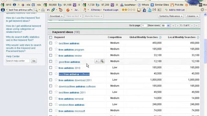Click the bar chart traffic icon in toolbar
This screenshot has width=207, height=116.
[43, 10]
